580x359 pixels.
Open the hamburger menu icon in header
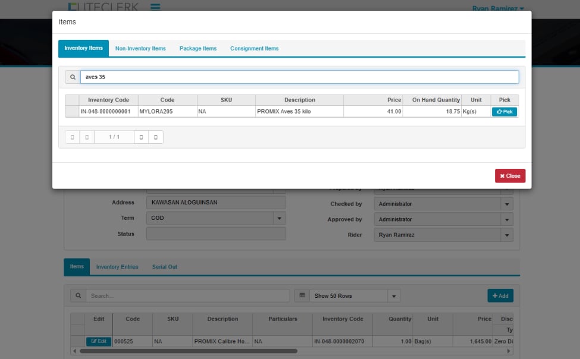pyautogui.click(x=155, y=7)
